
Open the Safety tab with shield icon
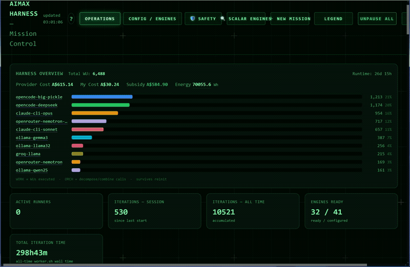point(203,19)
